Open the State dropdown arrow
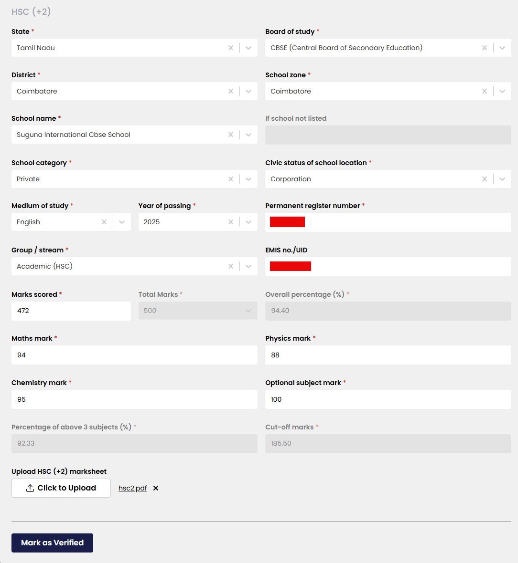 (x=248, y=48)
